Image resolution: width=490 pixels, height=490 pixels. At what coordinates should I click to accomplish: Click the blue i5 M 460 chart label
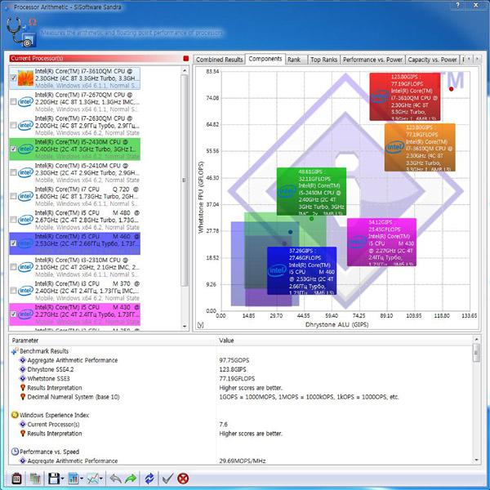coord(302,270)
